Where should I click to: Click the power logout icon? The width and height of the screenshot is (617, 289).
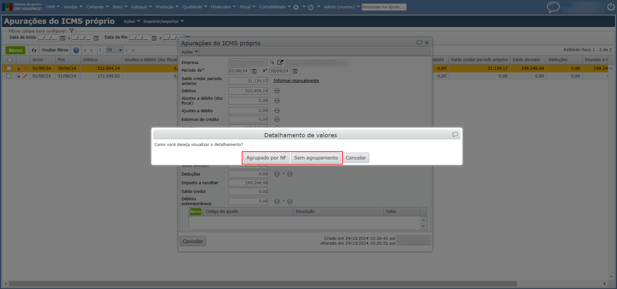click(x=611, y=7)
